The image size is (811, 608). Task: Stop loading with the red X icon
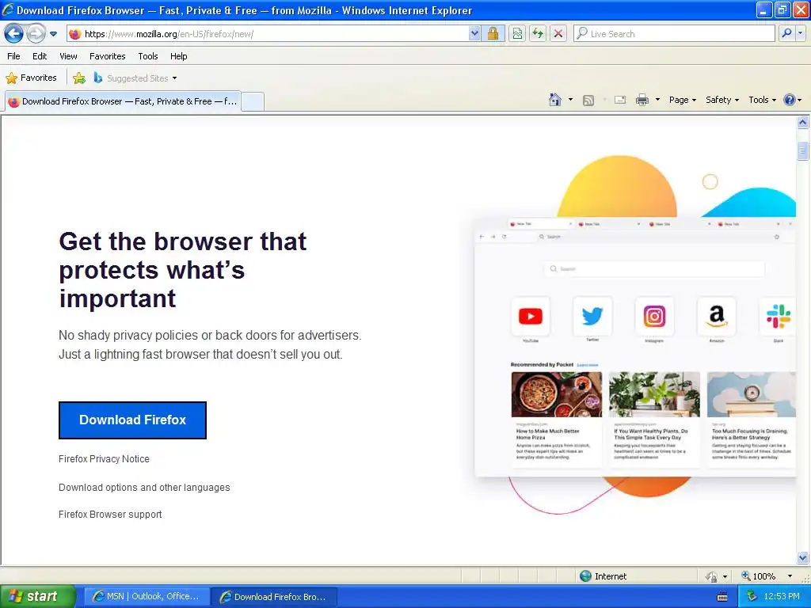(x=558, y=34)
